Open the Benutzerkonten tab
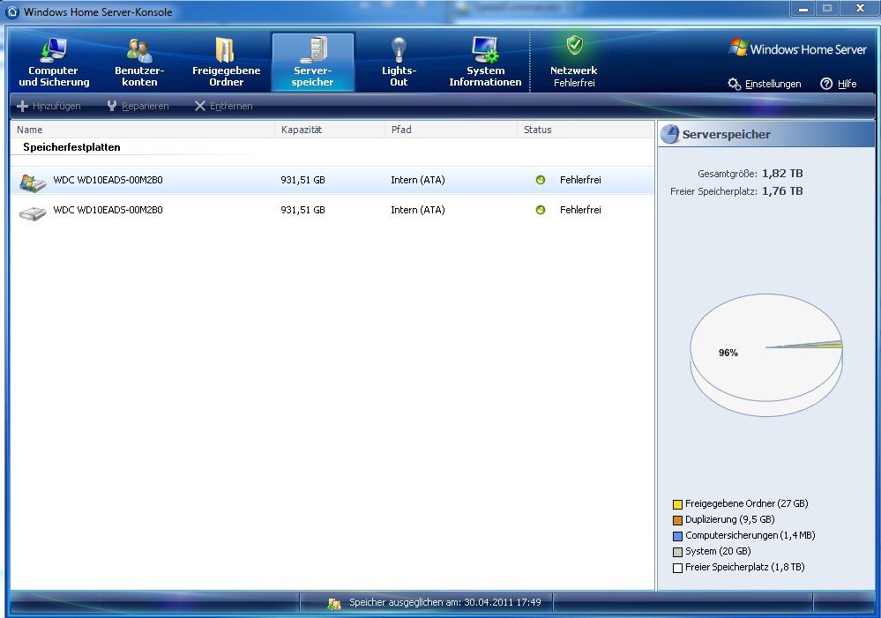 [x=139, y=62]
